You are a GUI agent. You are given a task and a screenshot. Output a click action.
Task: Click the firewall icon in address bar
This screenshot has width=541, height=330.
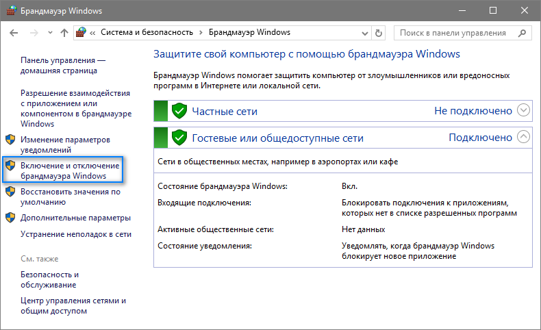82,32
